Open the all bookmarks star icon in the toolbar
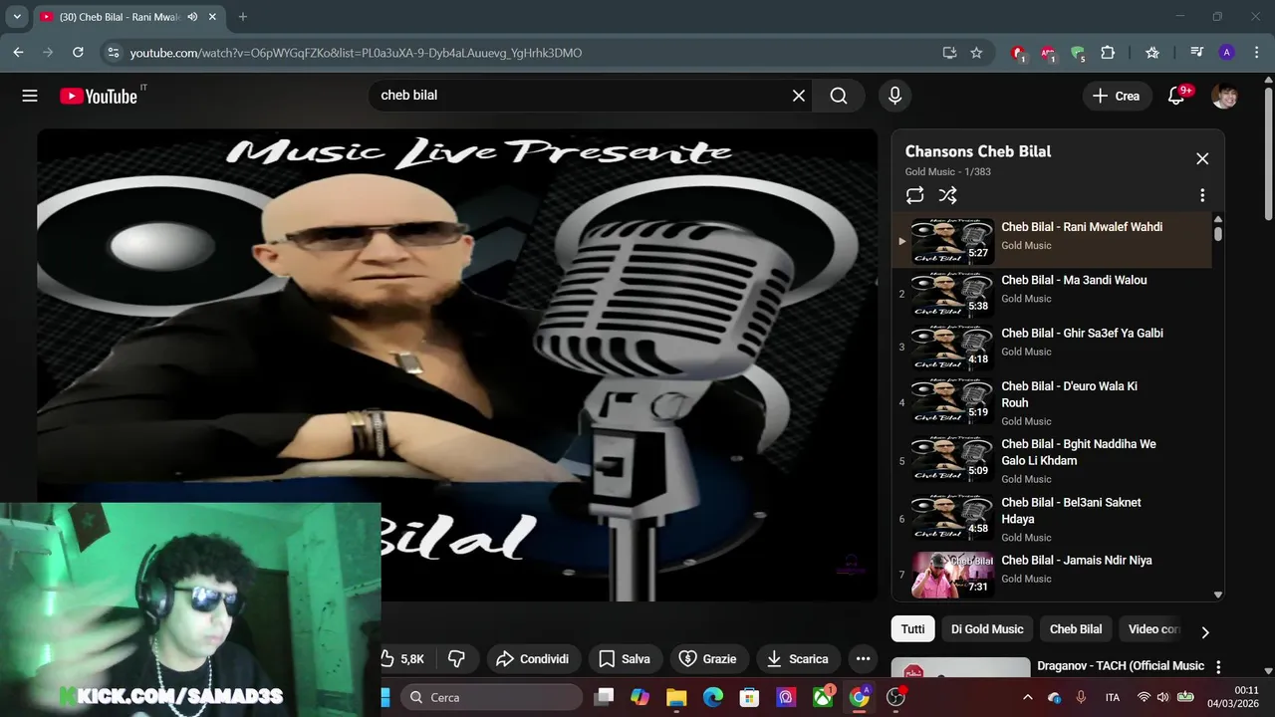 1152,53
